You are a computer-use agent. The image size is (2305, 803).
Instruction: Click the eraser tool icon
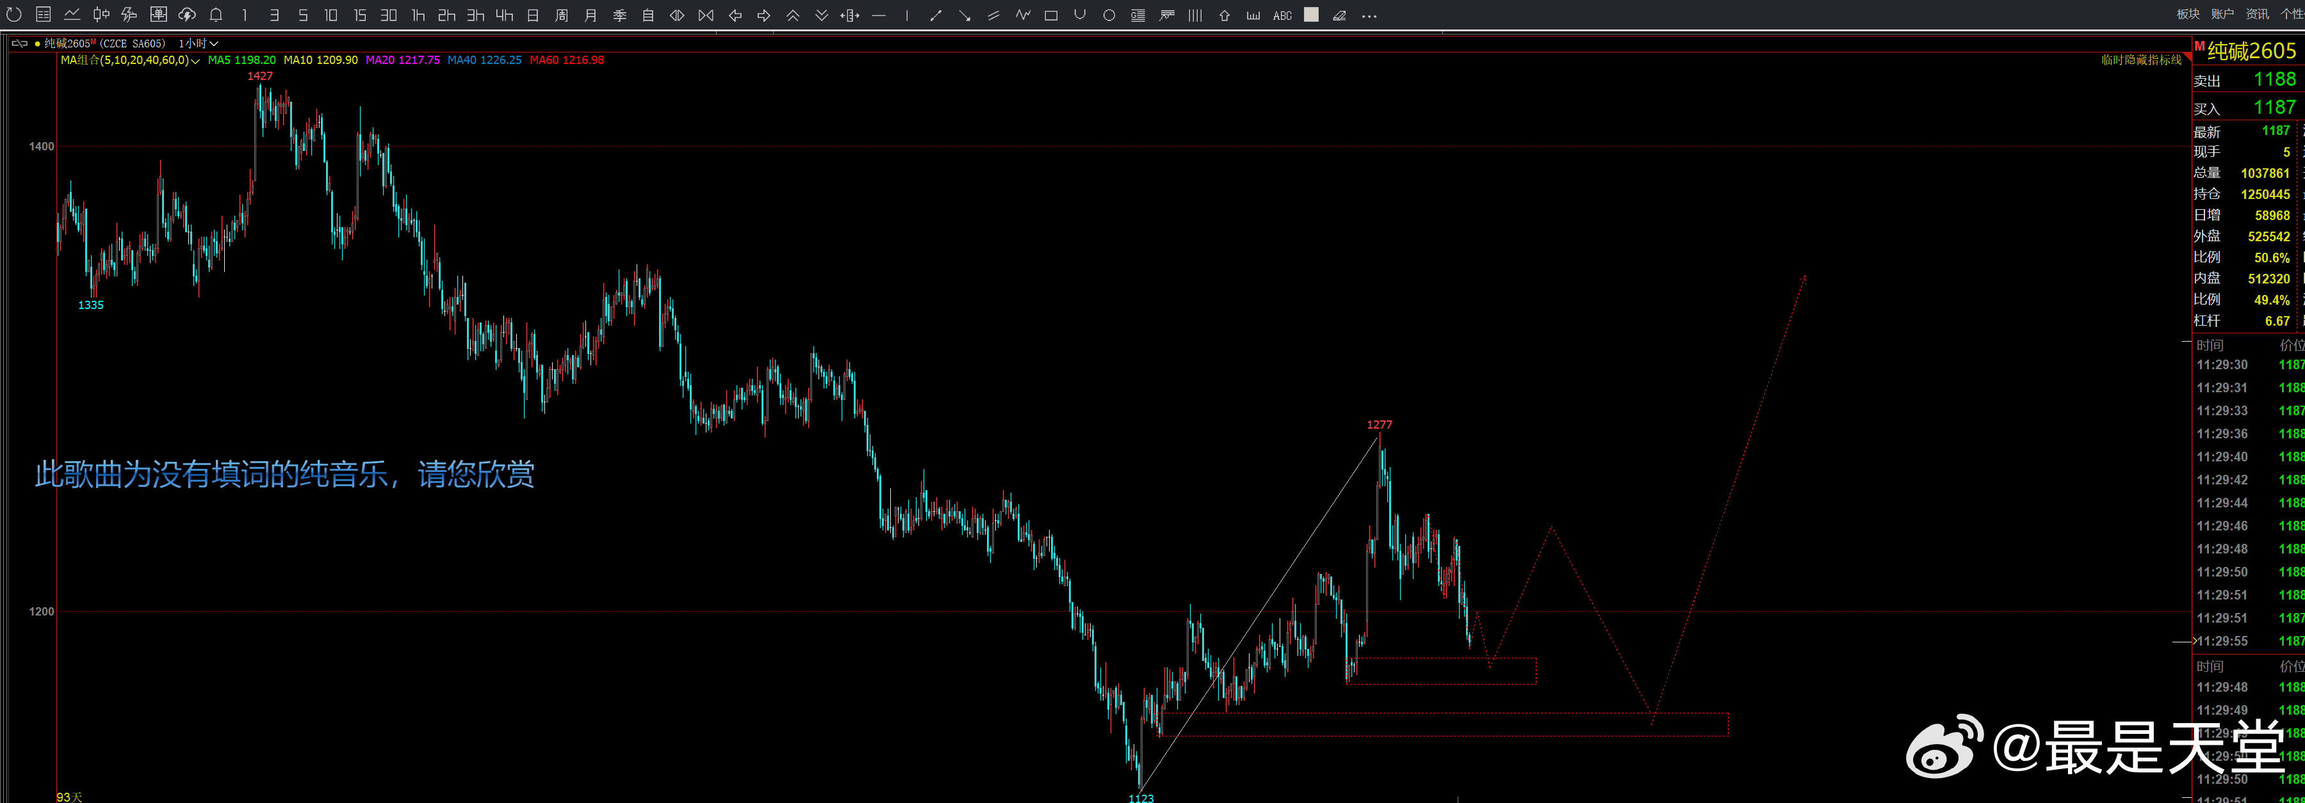click(1339, 15)
